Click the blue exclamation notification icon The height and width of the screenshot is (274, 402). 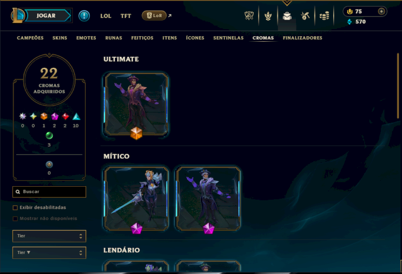(x=84, y=16)
